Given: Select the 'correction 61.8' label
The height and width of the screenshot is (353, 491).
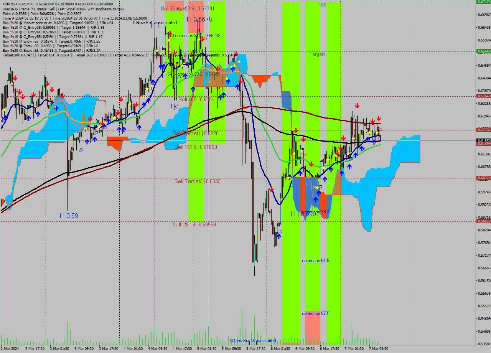Looking at the screenshot, I should coord(316,261).
